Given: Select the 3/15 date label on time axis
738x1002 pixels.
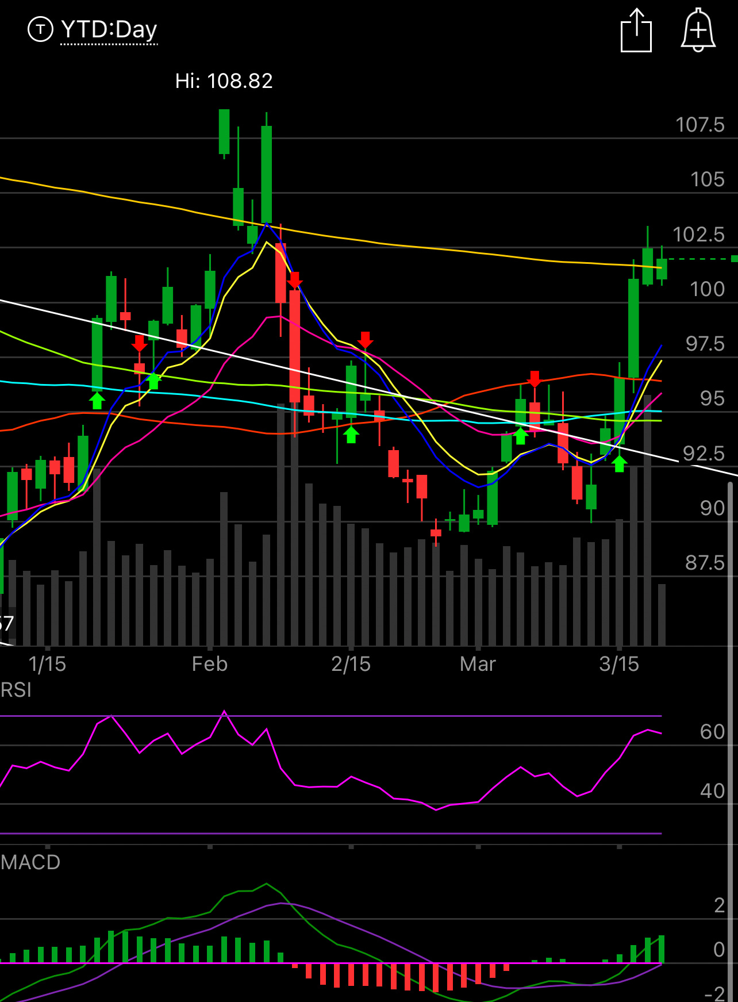Looking at the screenshot, I should [619, 665].
